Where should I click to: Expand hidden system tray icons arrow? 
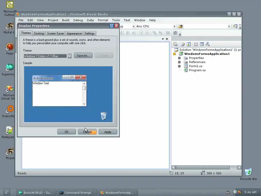(x=235, y=192)
